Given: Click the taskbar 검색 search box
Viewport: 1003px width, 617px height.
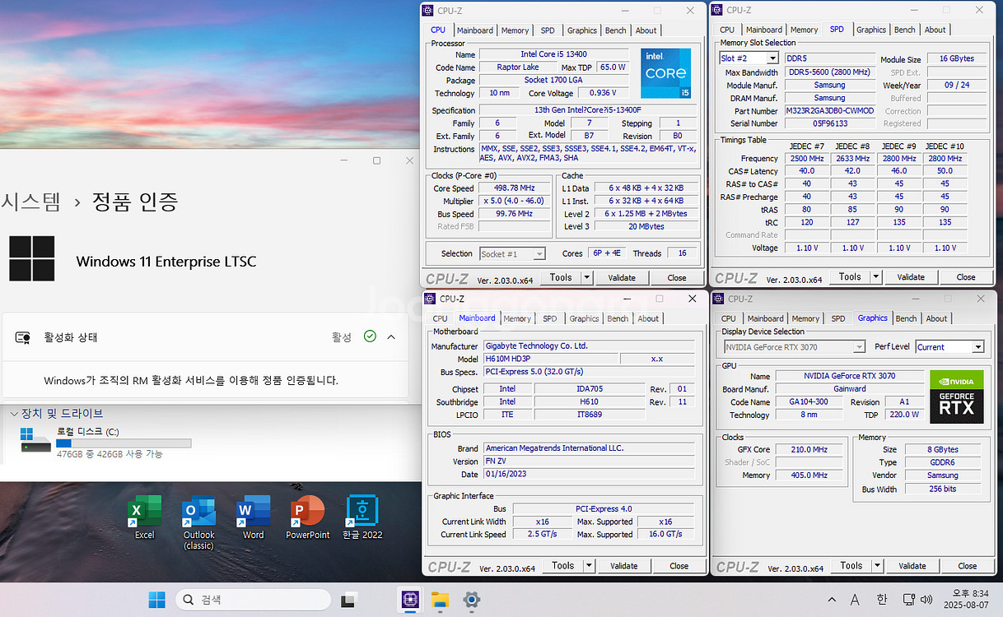Looking at the screenshot, I should tap(254, 600).
